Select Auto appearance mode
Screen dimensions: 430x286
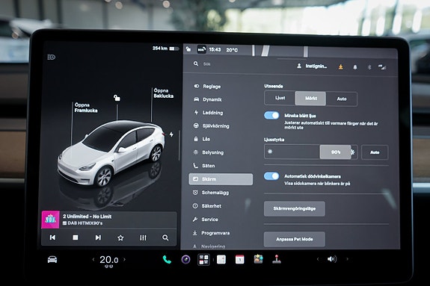point(342,99)
